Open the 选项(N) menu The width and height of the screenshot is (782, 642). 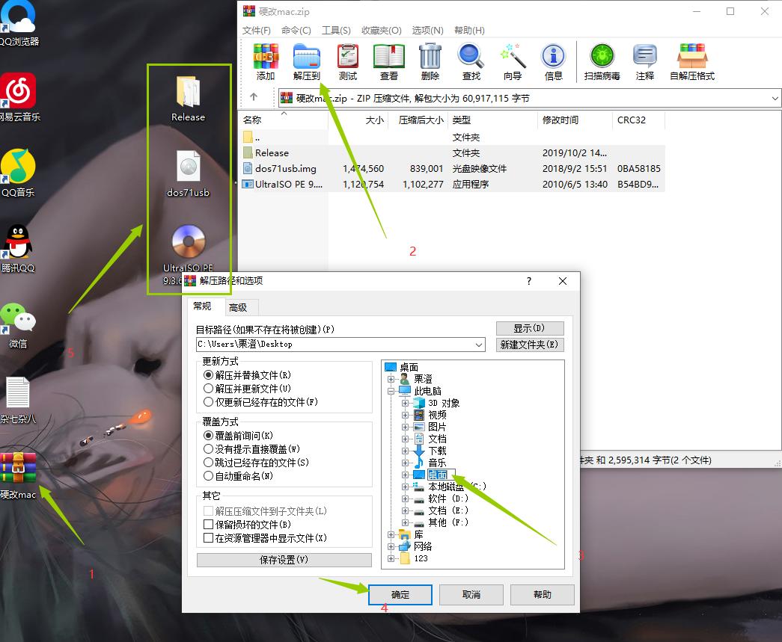[428, 30]
